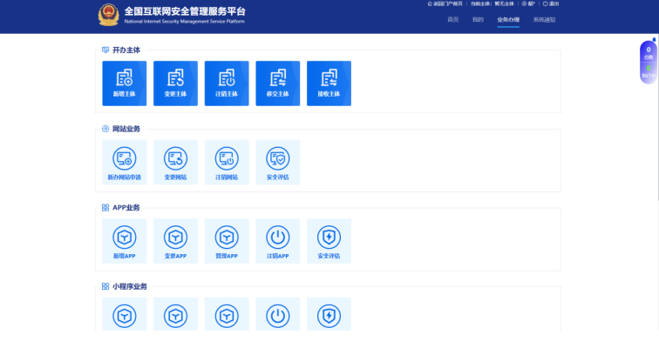This screenshot has width=659, height=341.
Task: Click 返回门户首页 link
Action: coord(445,3)
